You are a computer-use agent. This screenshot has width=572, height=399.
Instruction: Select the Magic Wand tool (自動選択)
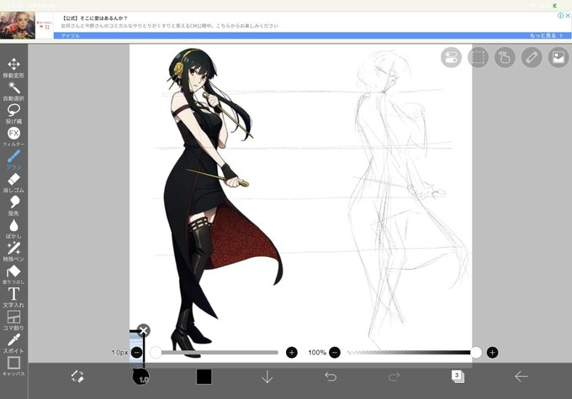(13, 91)
